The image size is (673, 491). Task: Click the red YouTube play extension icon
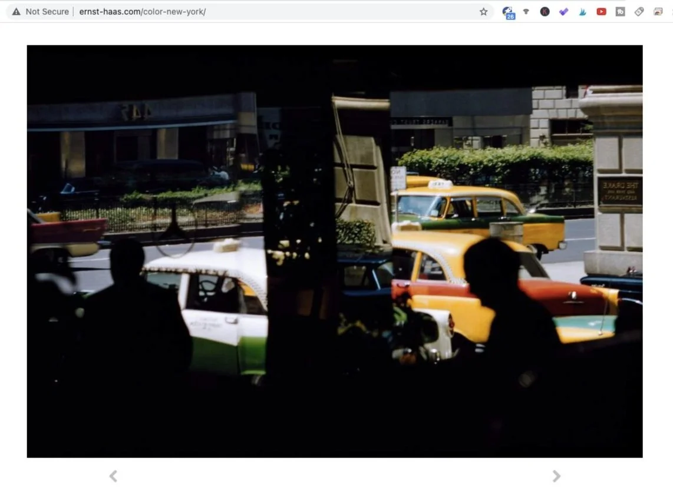(601, 12)
